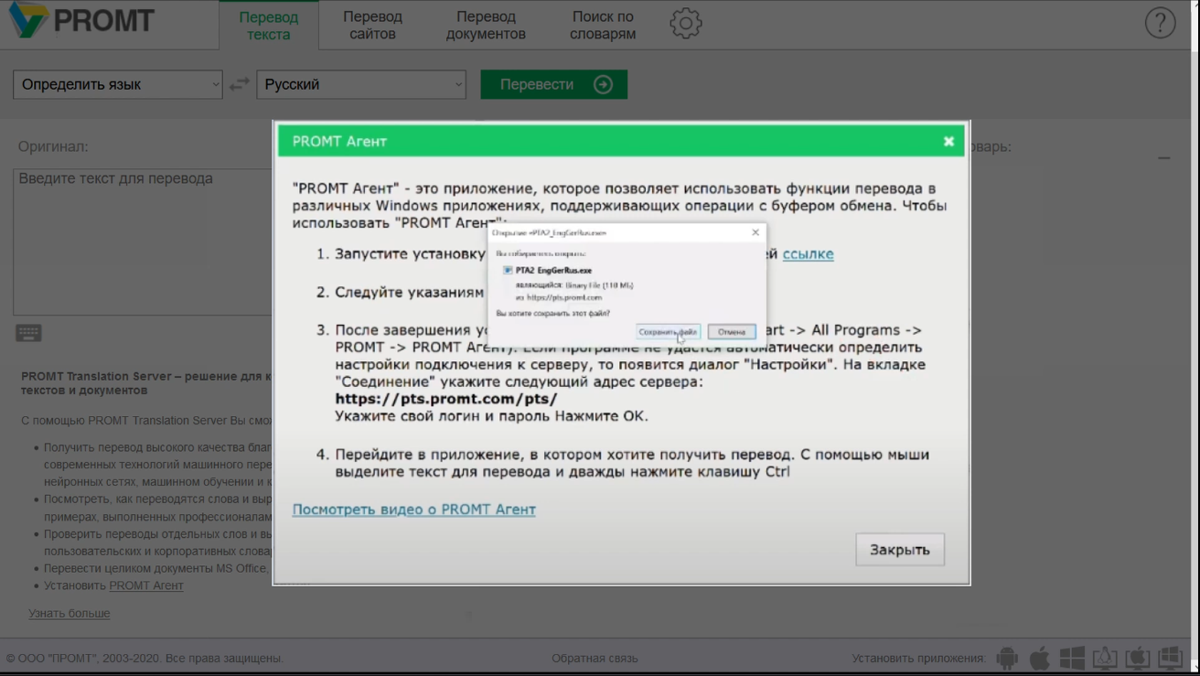1200x676 pixels.
Task: Click the original text input area
Action: (143, 241)
